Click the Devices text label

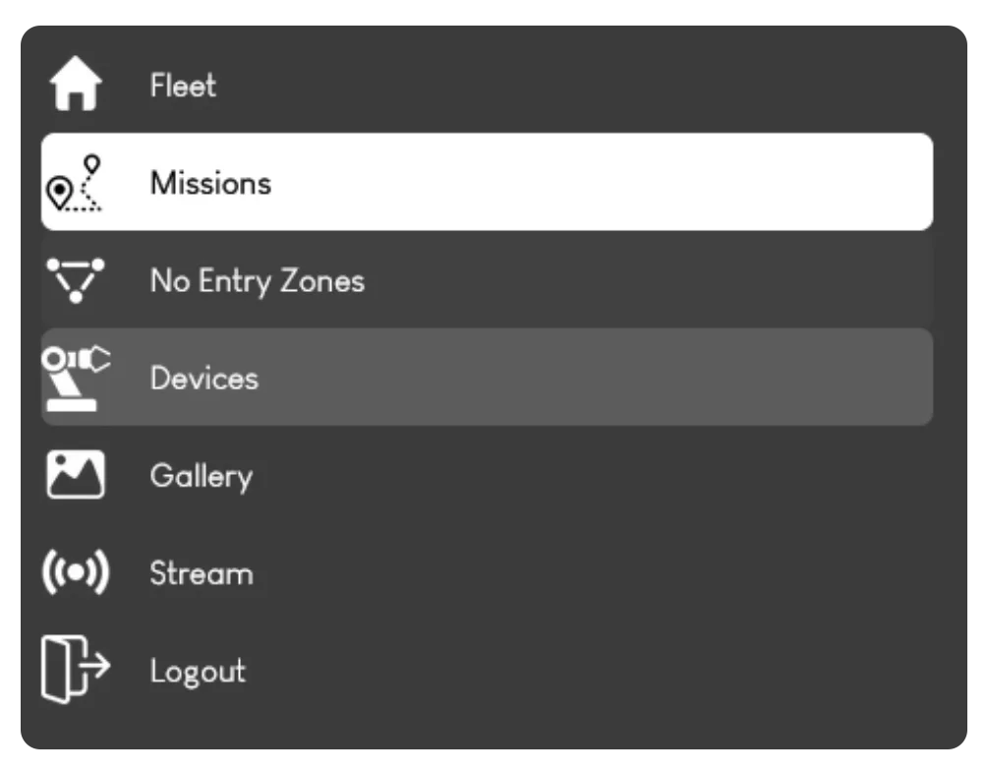204,378
